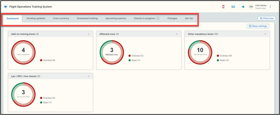Click drag handle on Affected crew card
The width and height of the screenshot is (280, 115).
point(177,34)
